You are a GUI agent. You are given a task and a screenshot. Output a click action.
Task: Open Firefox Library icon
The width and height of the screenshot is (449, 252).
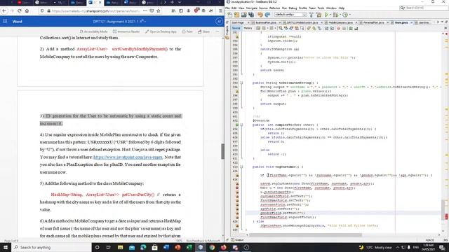point(173,11)
